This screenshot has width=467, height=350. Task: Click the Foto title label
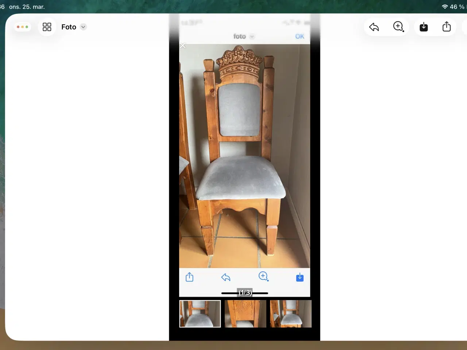(x=69, y=27)
